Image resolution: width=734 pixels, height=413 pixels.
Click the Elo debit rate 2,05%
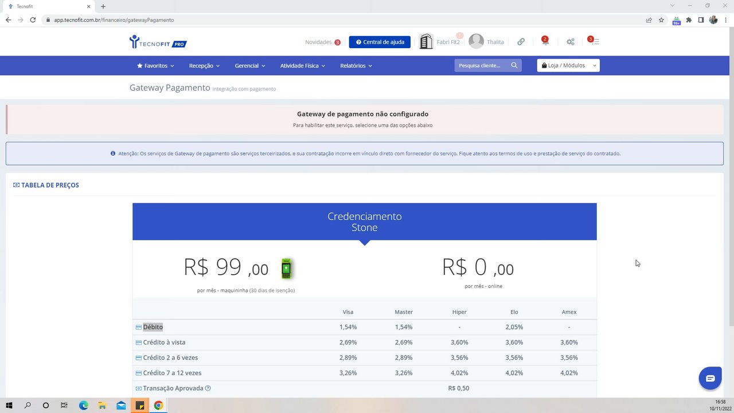[514, 327]
